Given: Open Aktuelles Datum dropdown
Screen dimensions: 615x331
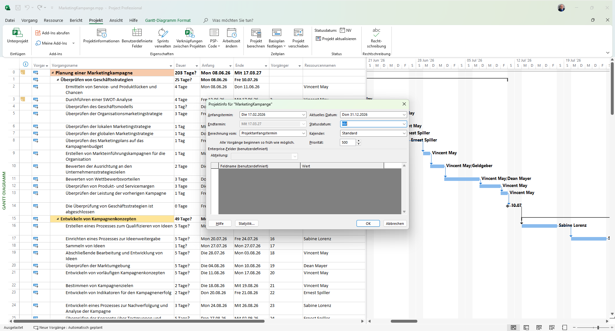Looking at the screenshot, I should coord(404,115).
